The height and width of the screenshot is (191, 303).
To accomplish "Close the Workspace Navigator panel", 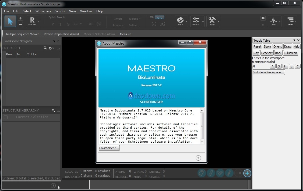I will [x=58, y=41].
